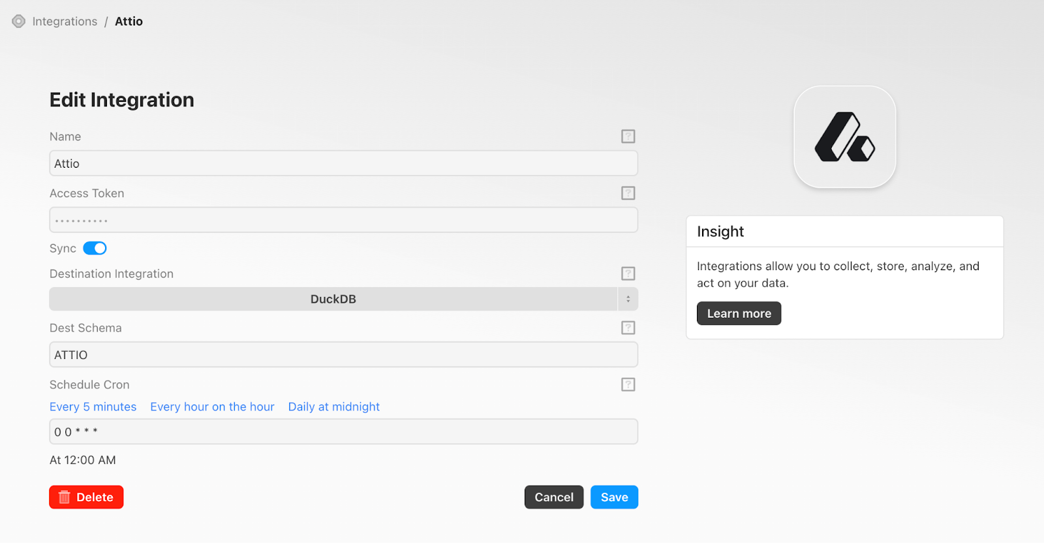
Task: Click into the Access Token field
Action: pos(344,220)
